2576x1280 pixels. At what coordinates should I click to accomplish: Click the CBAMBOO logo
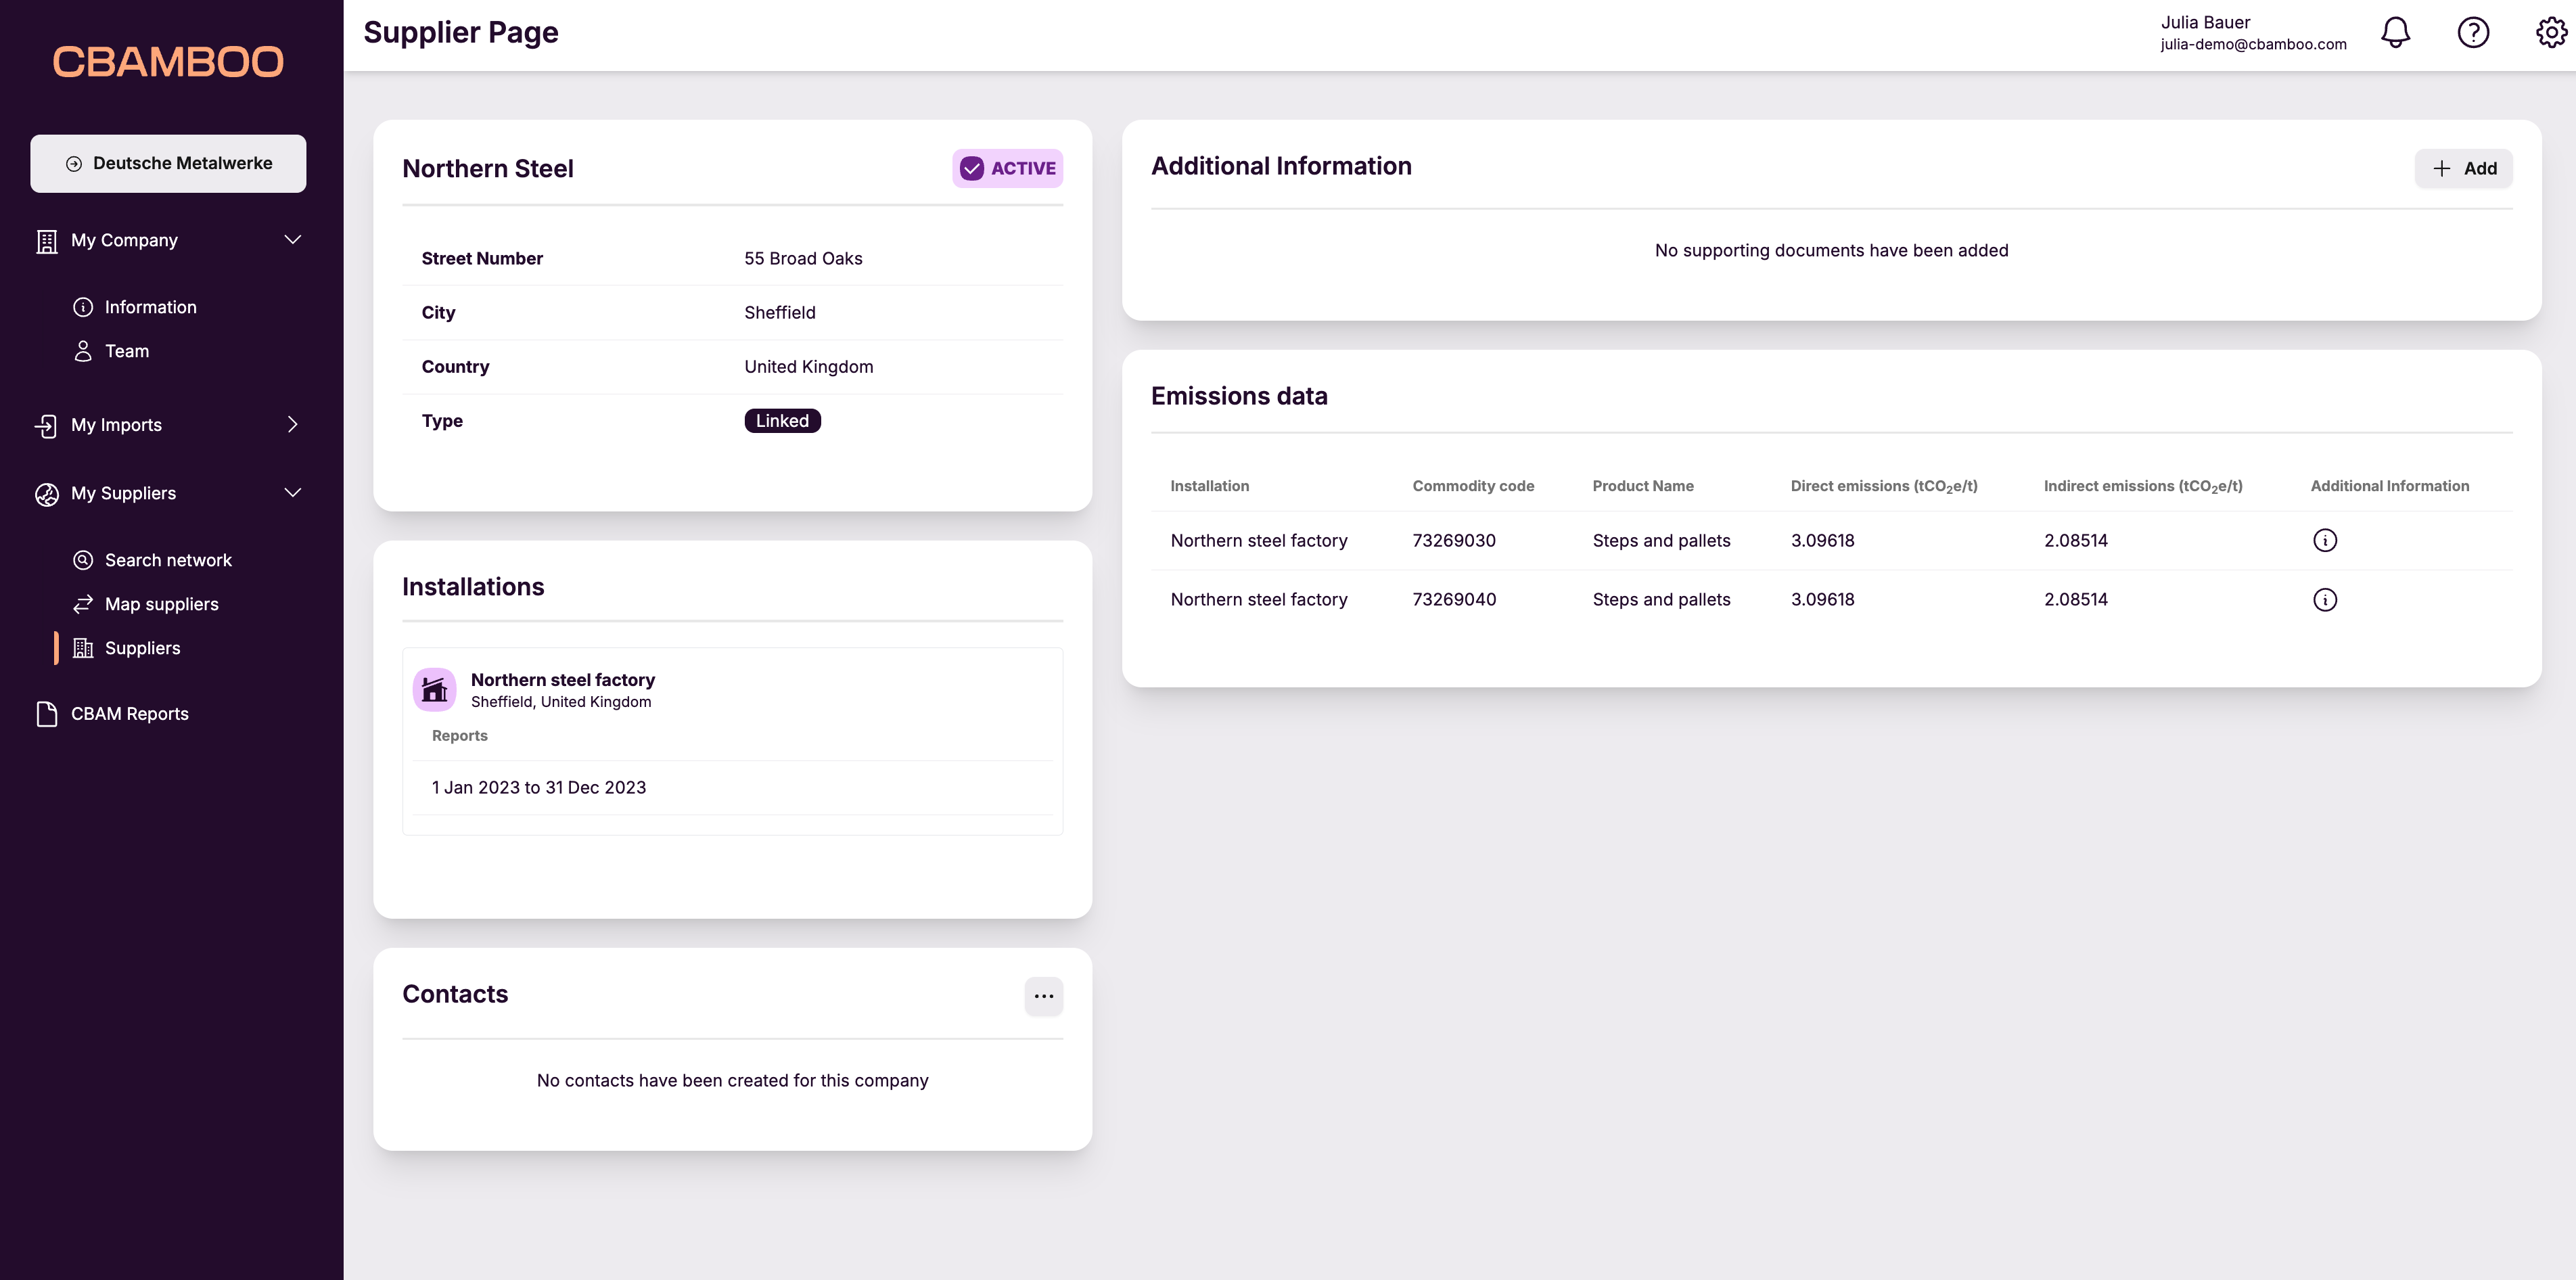[168, 62]
